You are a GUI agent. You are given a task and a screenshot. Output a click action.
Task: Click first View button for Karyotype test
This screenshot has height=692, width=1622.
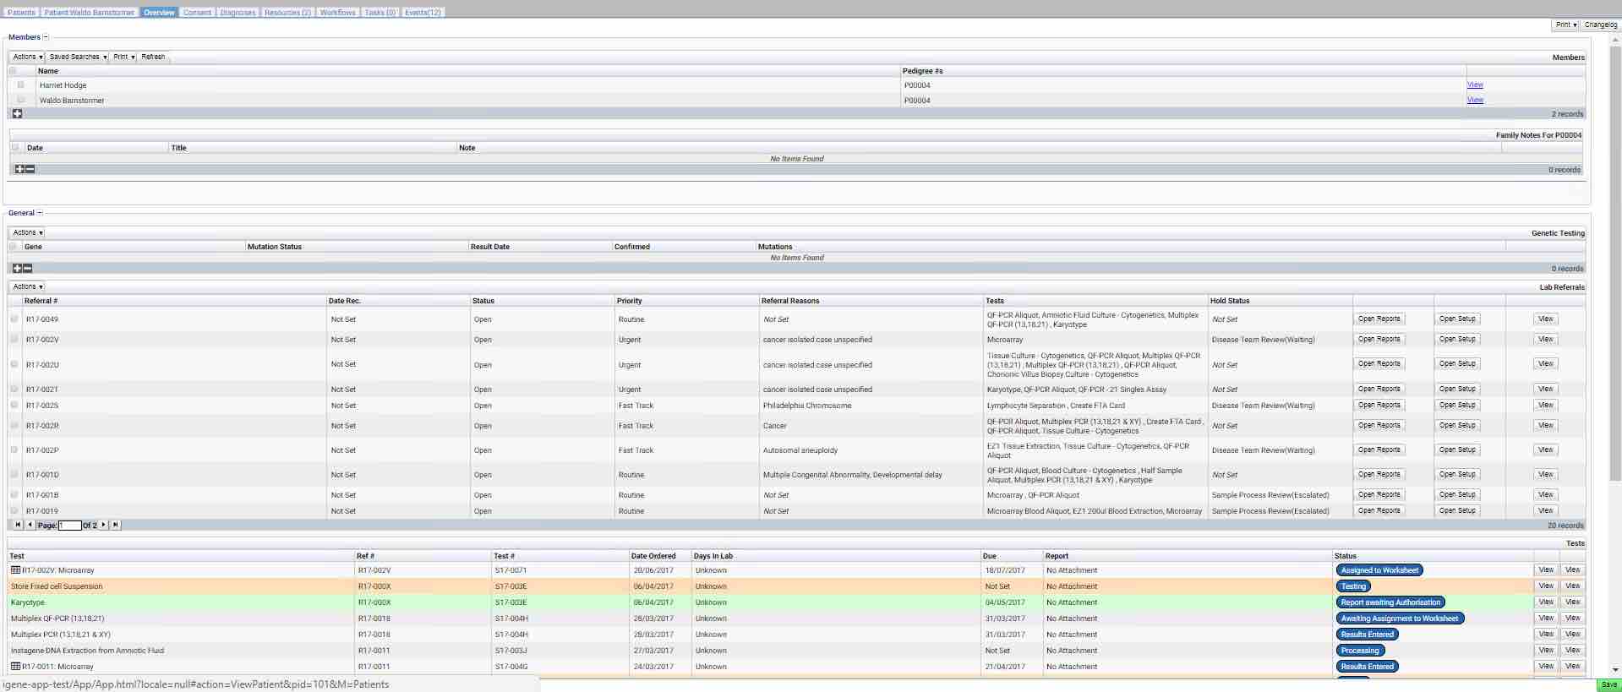(1545, 602)
